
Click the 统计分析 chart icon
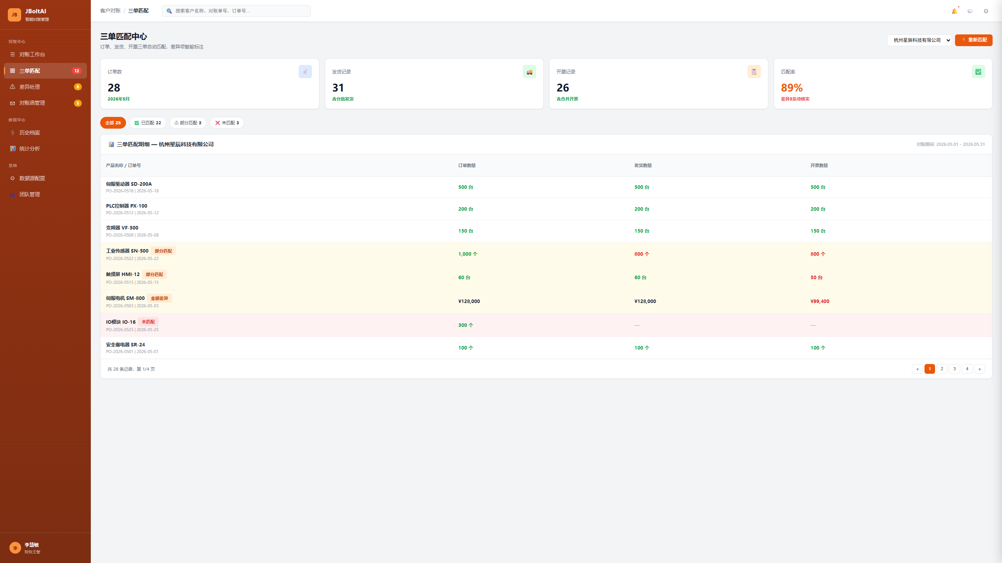pyautogui.click(x=13, y=149)
